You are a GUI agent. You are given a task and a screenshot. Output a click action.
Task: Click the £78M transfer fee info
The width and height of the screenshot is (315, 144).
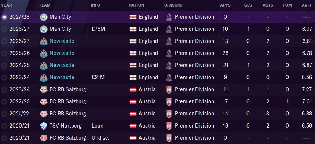click(98, 29)
